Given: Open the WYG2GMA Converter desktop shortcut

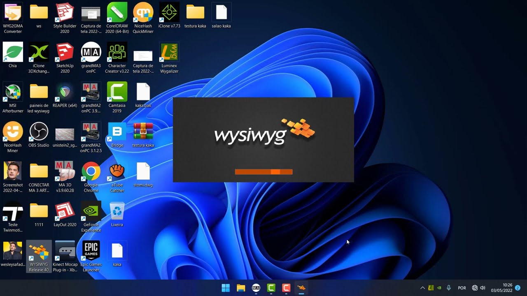Looking at the screenshot, I should [13, 18].
